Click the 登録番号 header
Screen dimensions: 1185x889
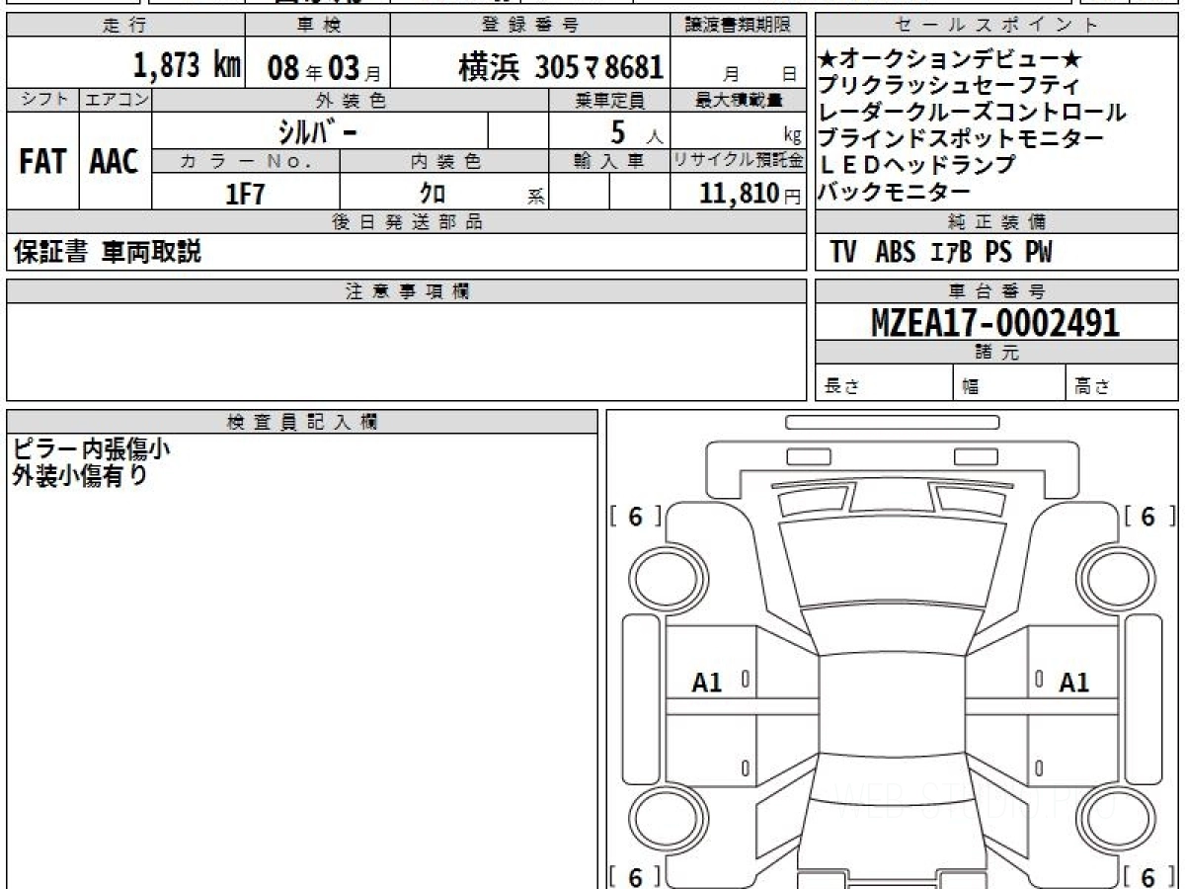pyautogui.click(x=531, y=26)
